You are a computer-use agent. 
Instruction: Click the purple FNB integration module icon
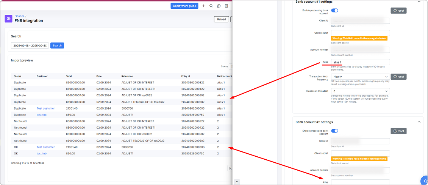[8, 18]
